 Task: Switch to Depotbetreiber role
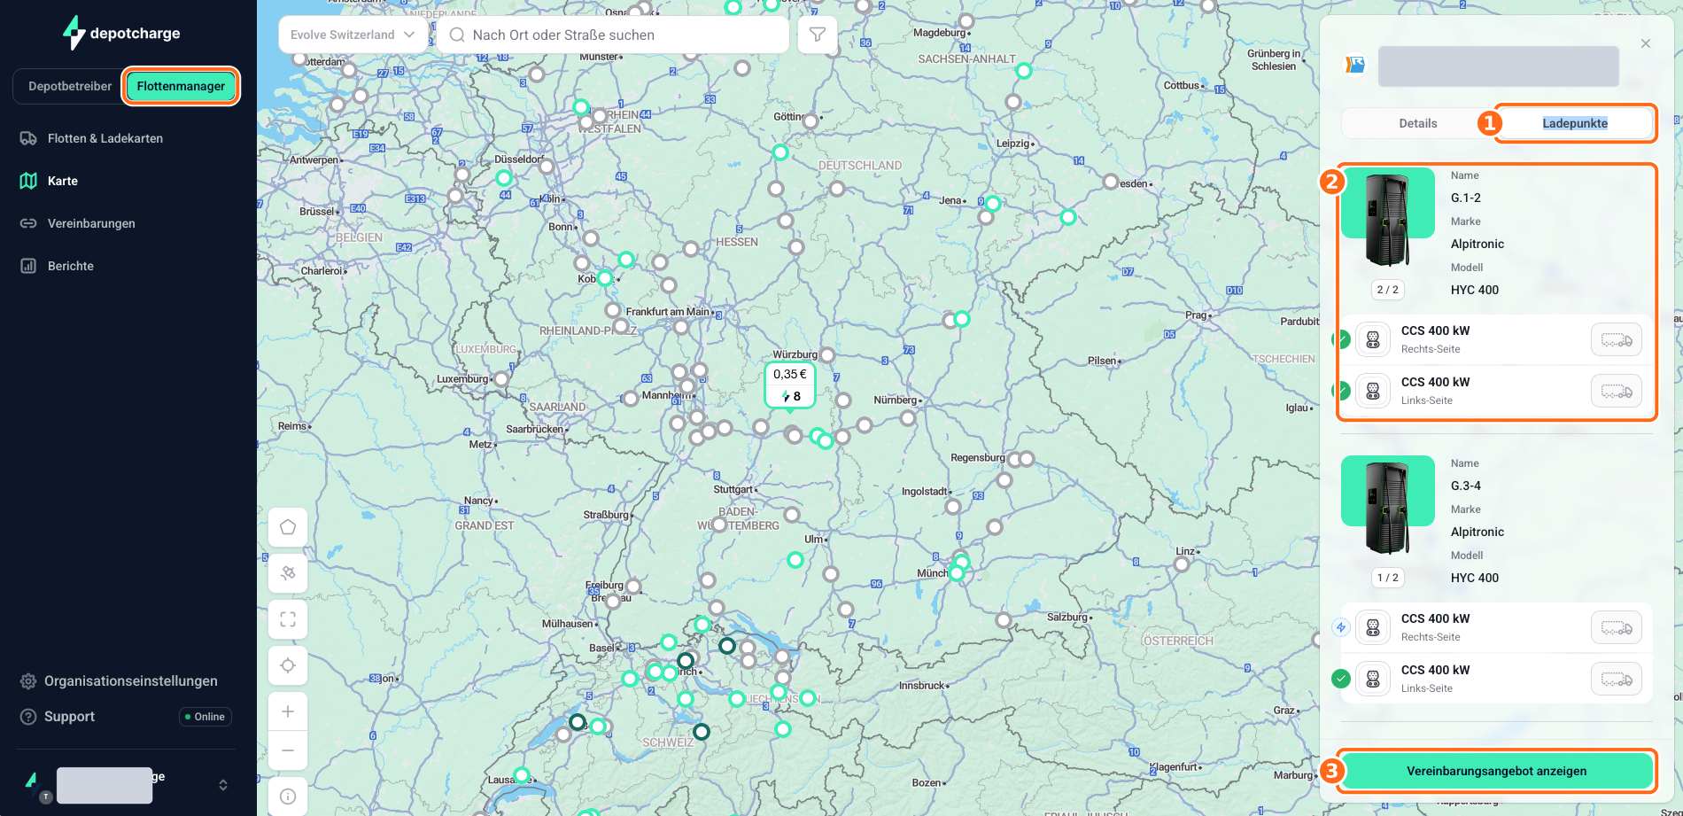pos(70,86)
